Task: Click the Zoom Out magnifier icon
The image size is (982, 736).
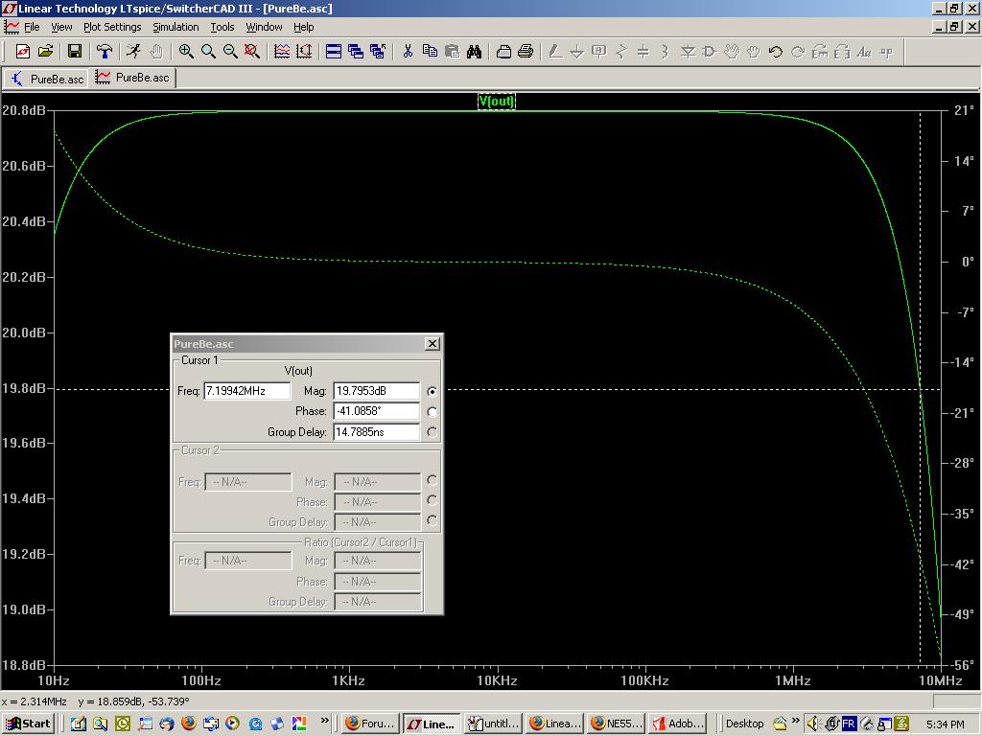Action: pos(230,52)
